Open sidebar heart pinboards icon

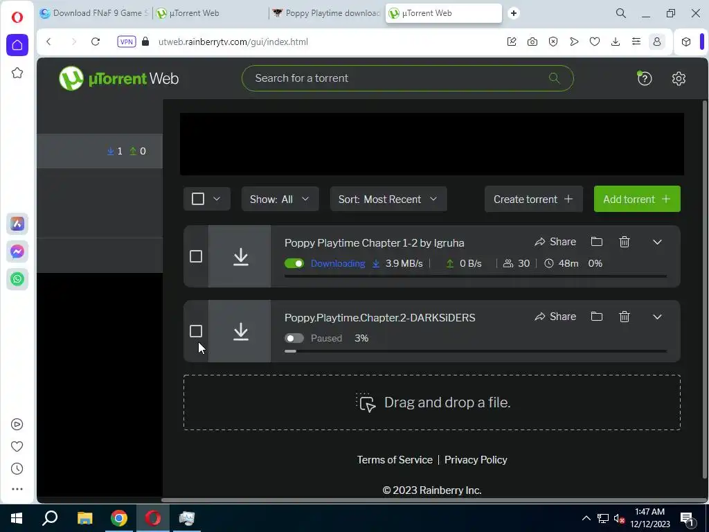pos(17,447)
